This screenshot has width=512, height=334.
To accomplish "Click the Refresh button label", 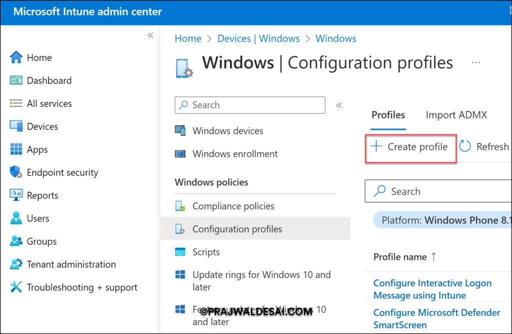I will (x=492, y=146).
